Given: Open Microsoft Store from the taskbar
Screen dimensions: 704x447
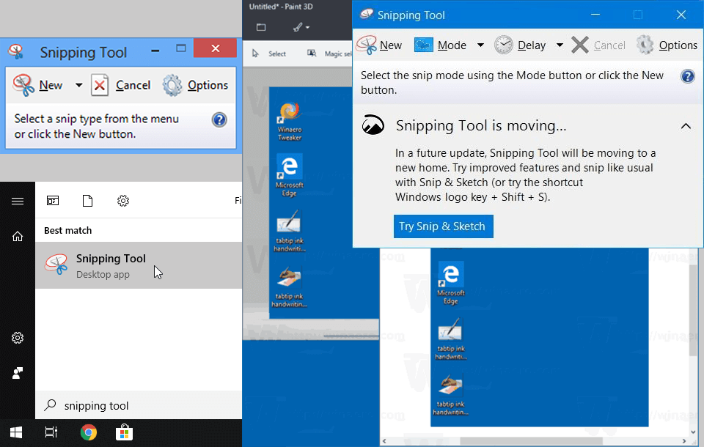Looking at the screenshot, I should point(124,432).
